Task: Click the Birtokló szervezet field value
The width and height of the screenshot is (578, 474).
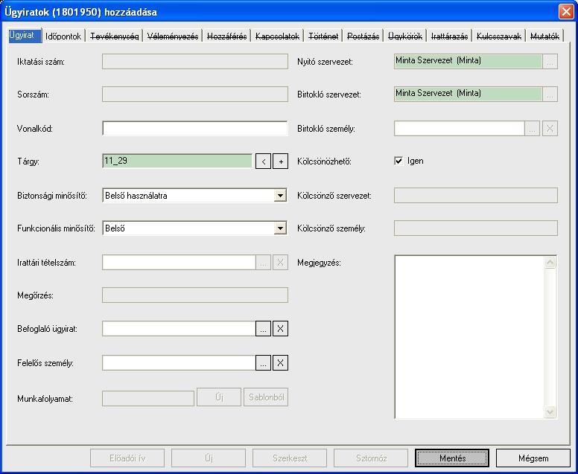Action: coord(469,95)
